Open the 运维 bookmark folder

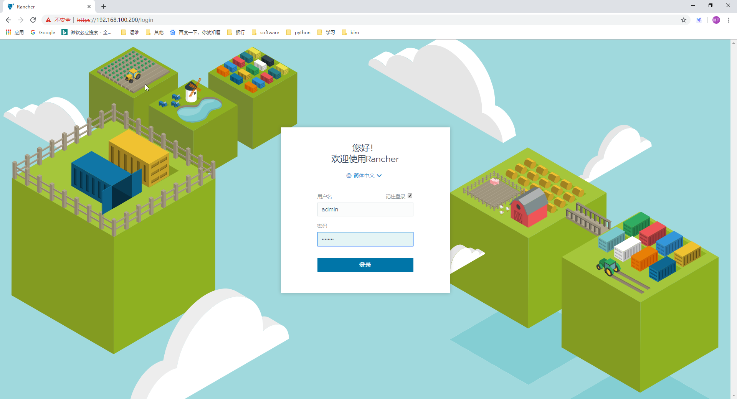(x=130, y=32)
